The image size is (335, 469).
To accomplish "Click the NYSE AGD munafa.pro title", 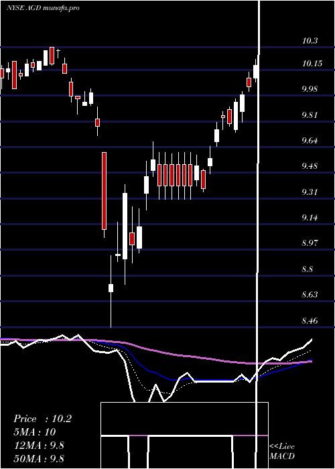I will coord(43,8).
